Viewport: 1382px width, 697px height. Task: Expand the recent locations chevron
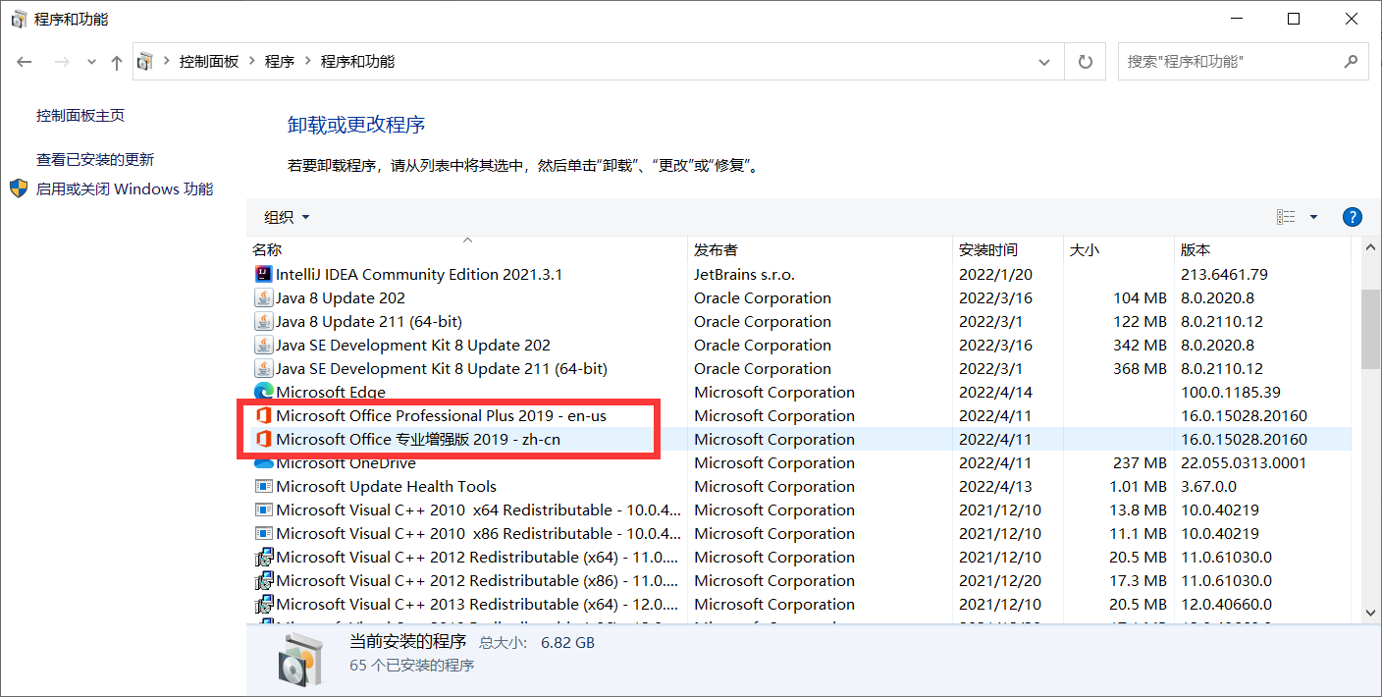pos(91,62)
